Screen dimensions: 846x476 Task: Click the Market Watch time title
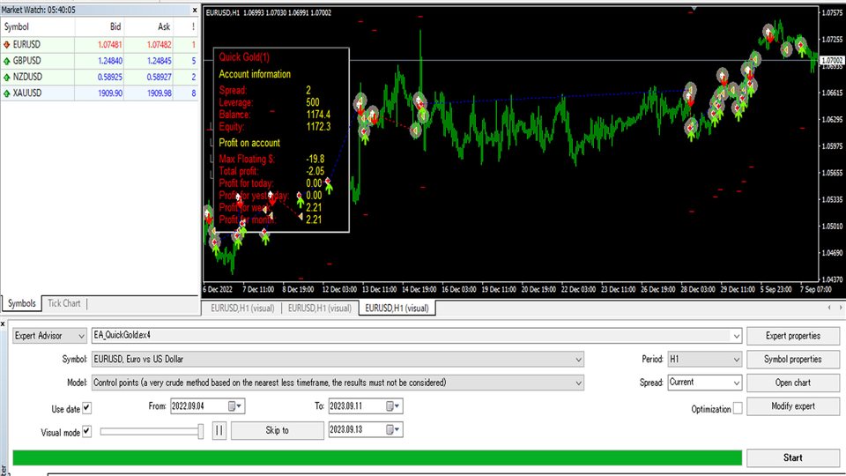click(38, 11)
